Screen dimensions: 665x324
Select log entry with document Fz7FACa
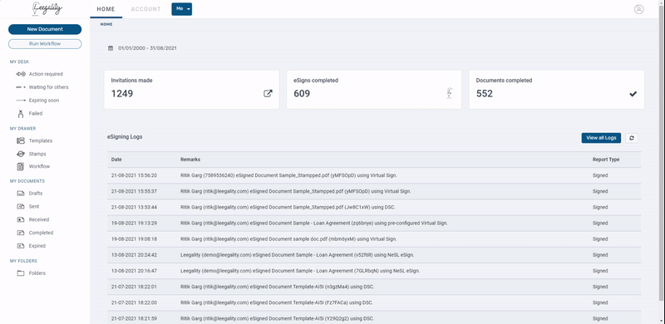[374, 302]
